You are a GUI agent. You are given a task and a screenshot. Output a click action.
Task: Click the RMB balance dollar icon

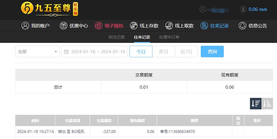pyautogui.click(x=243, y=9)
